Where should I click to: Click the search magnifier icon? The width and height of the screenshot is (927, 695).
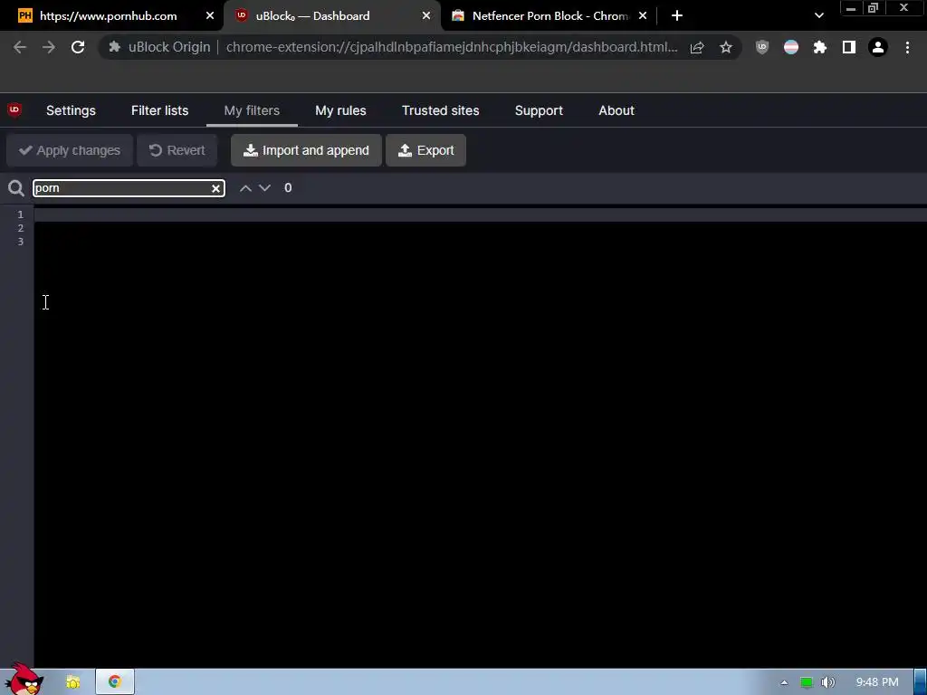point(16,188)
